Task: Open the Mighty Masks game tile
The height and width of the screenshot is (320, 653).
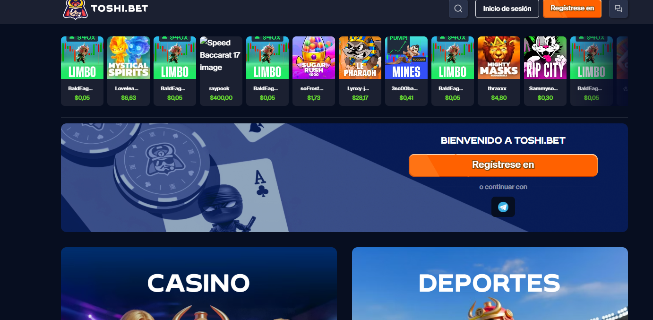Action: [x=499, y=58]
